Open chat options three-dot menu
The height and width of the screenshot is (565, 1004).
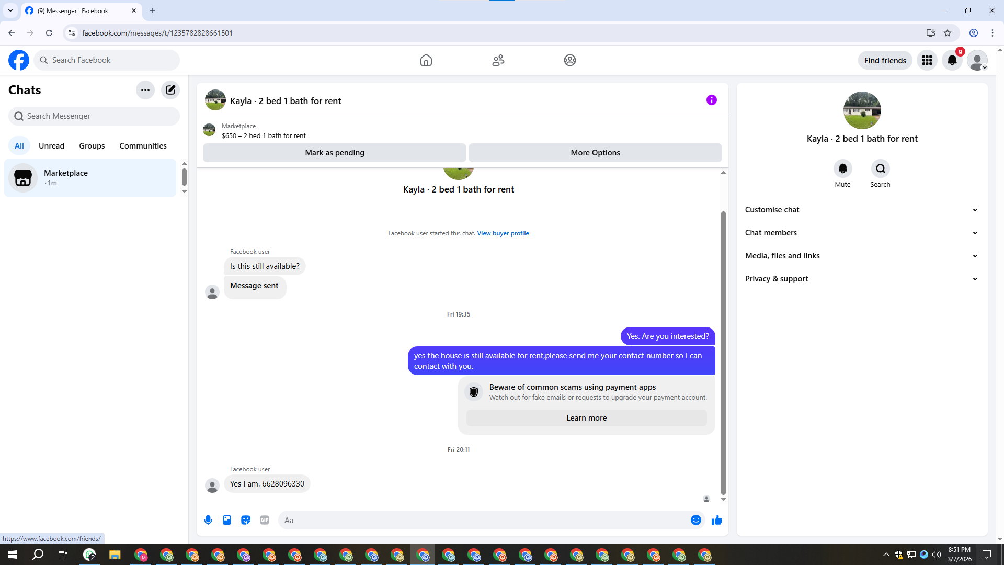pos(145,90)
